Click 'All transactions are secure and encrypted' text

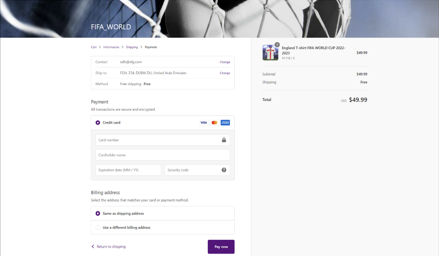pos(123,109)
